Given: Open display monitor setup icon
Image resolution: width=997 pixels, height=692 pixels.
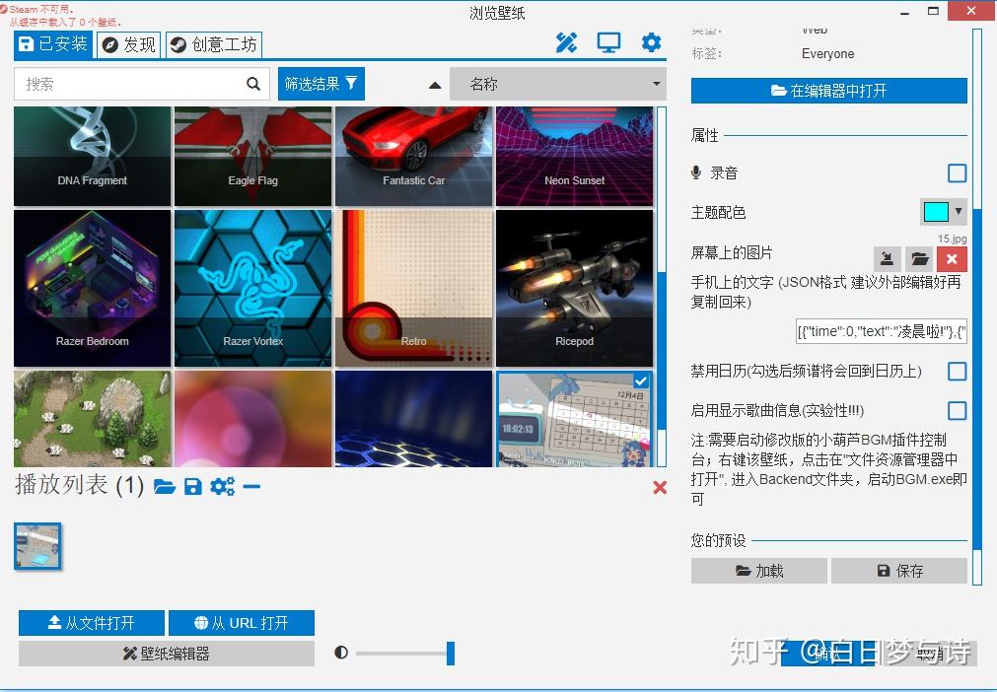Looking at the screenshot, I should (x=608, y=42).
